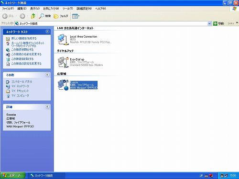Open the File (ファイル) menu
Viewport: 239px width, 179px height.
click(8, 9)
